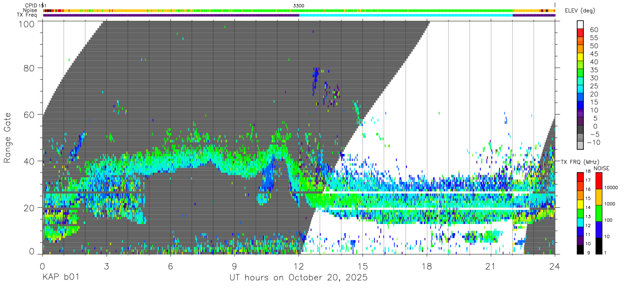Select the dark gray segment of elevation colorbar
The width and height of the screenshot is (624, 288).
pyautogui.click(x=581, y=130)
